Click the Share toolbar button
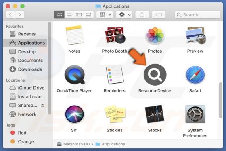 142,14
